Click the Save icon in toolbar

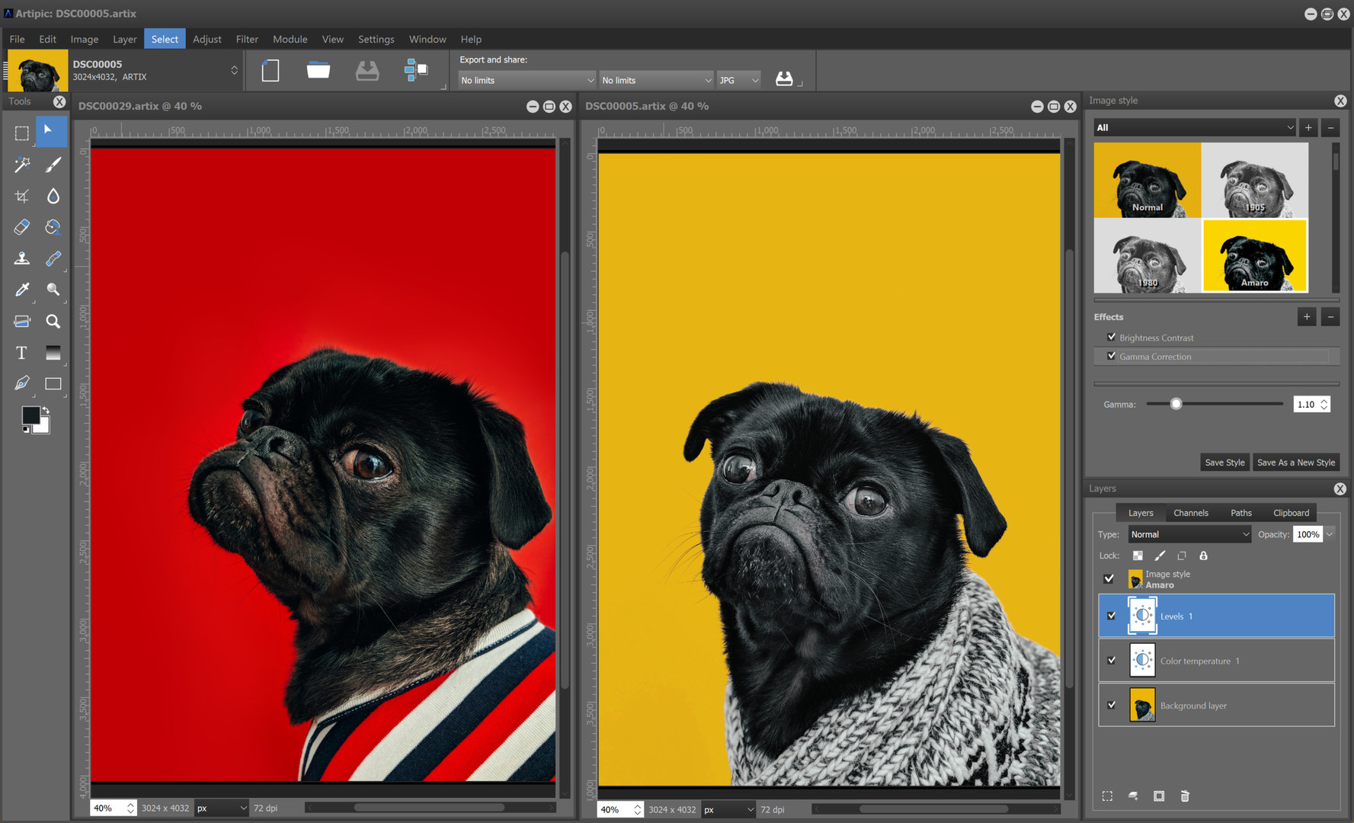click(x=367, y=71)
